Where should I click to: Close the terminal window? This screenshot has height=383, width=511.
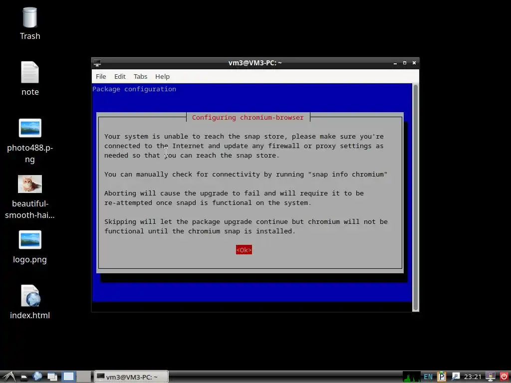coord(414,63)
